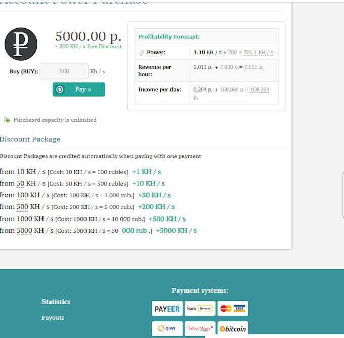Click the Discount Package heading

(x=30, y=139)
